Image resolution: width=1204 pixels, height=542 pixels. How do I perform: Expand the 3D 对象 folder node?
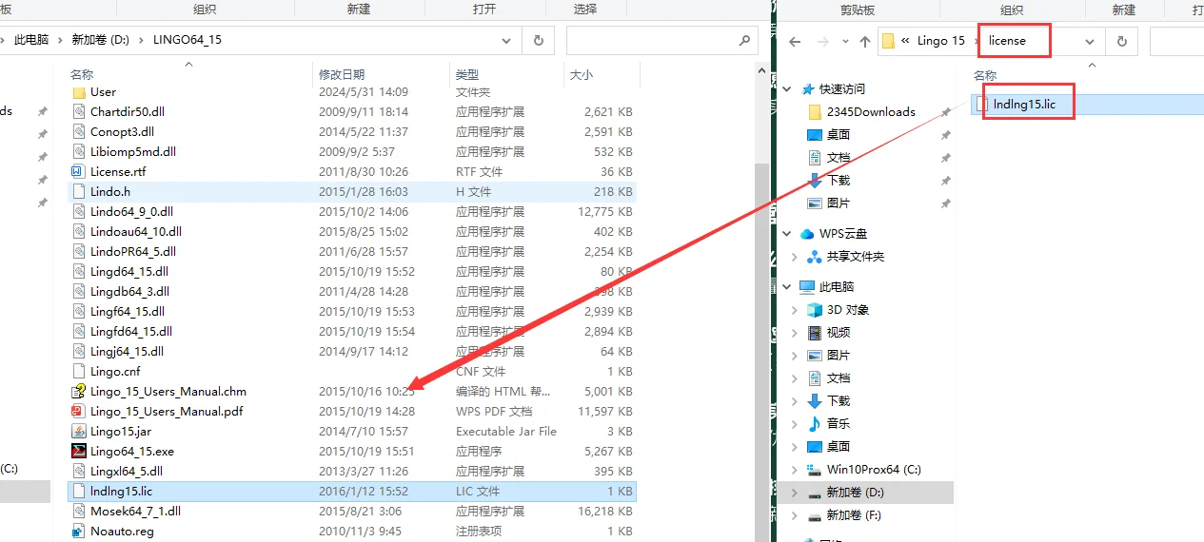(x=795, y=310)
